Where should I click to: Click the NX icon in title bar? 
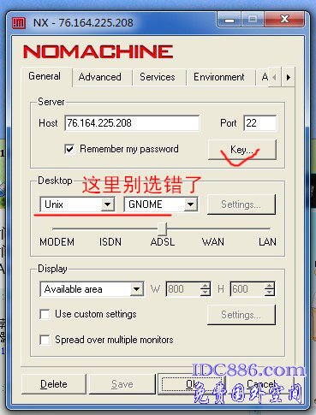coord(19,22)
